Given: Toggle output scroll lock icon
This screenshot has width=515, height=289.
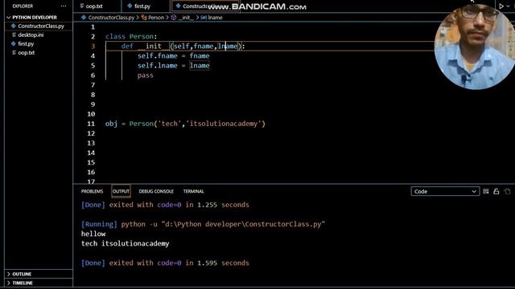Looking at the screenshot, I should pyautogui.click(x=496, y=191).
